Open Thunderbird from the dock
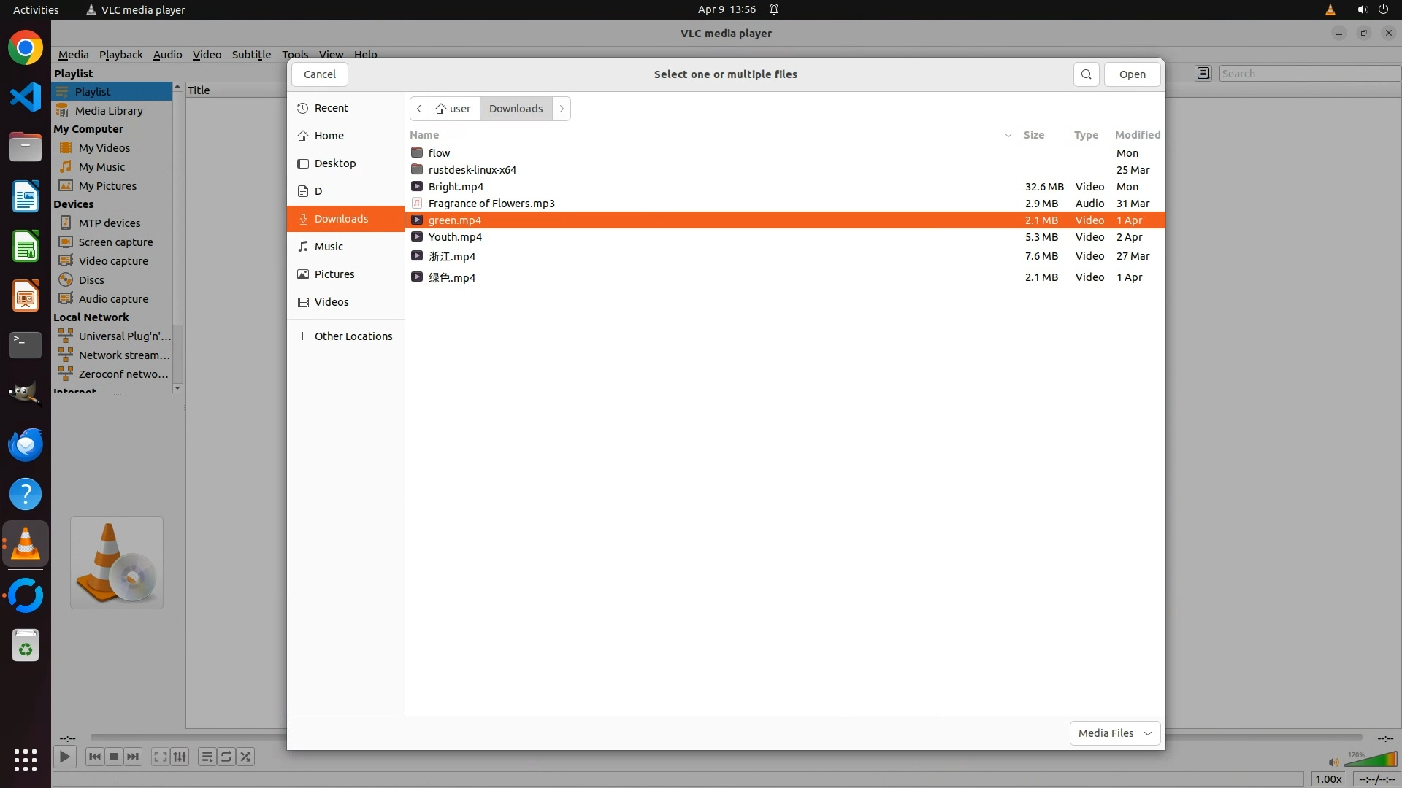The height and width of the screenshot is (788, 1402). pyautogui.click(x=26, y=444)
